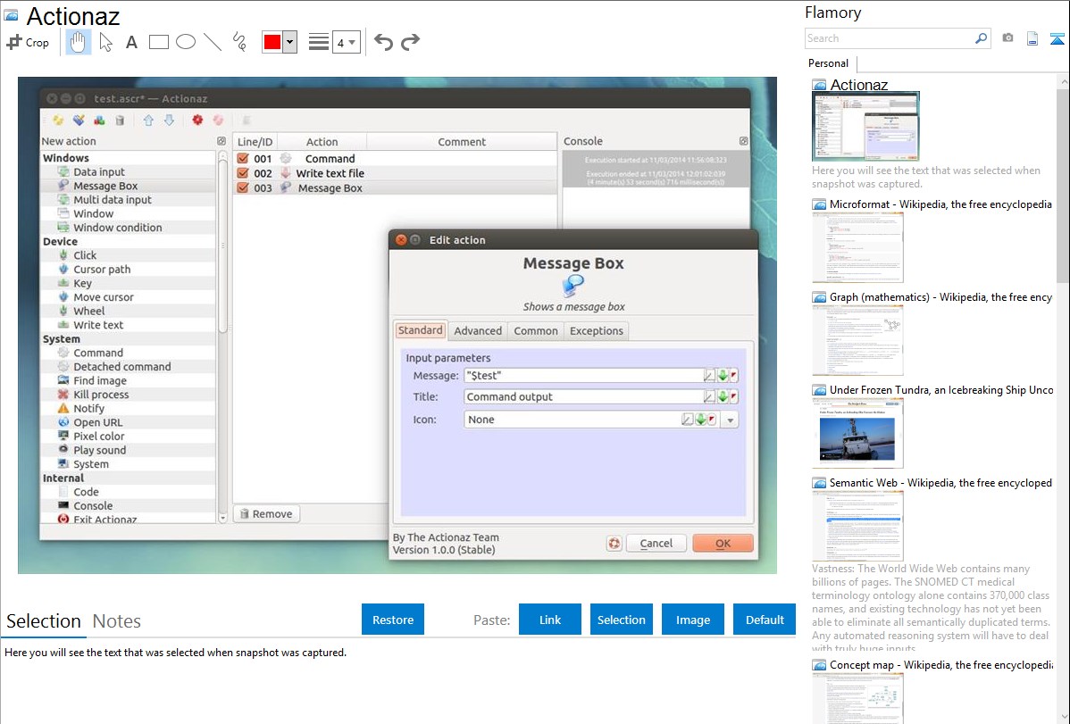Open the red color dropdown arrow
This screenshot has width=1070, height=724.
point(290,42)
